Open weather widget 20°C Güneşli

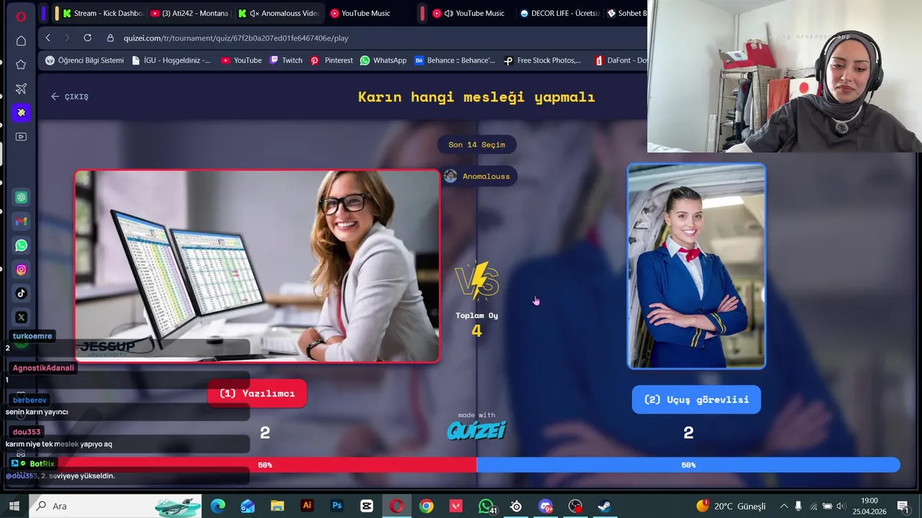tap(730, 506)
